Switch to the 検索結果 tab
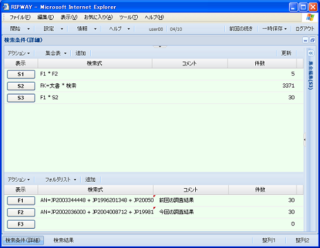 [x=63, y=240]
